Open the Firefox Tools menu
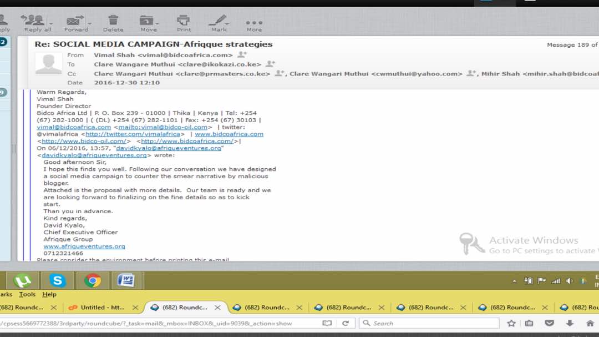 point(27,294)
